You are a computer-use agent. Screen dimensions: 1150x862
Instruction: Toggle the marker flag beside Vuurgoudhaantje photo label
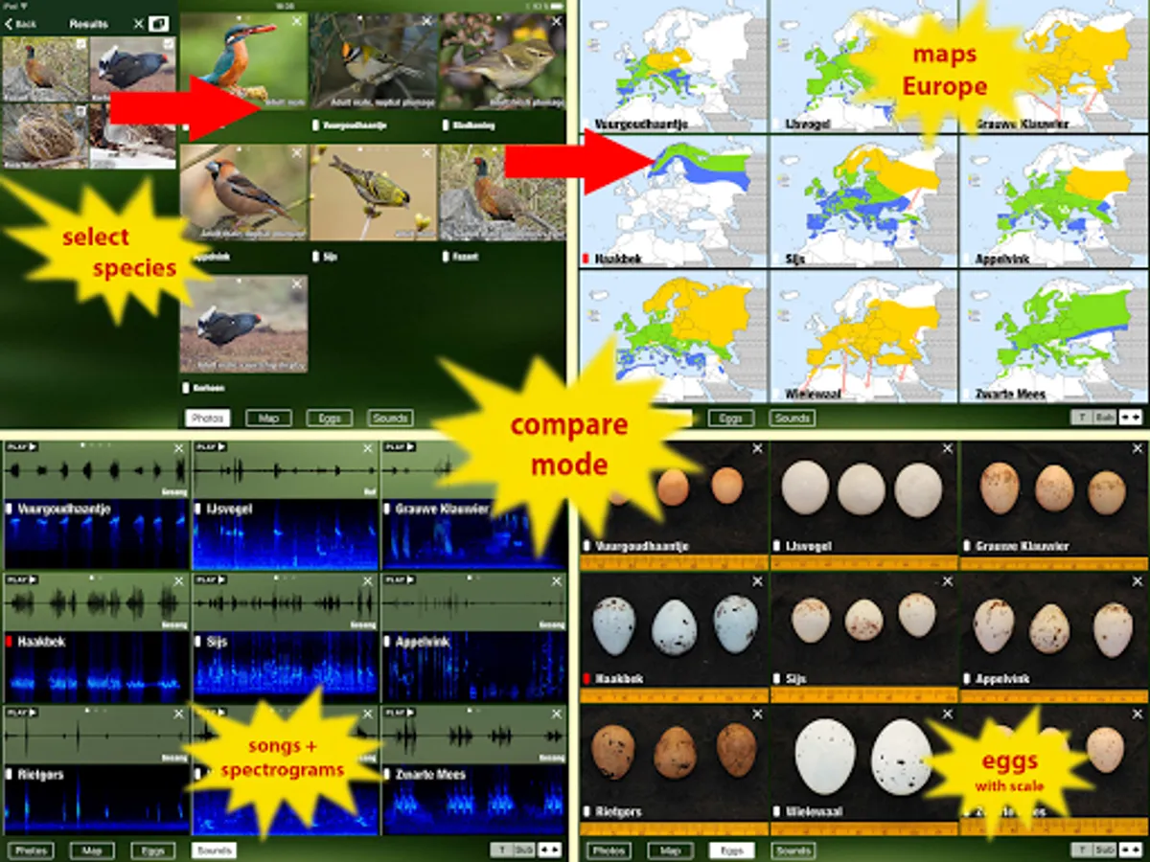tap(316, 125)
